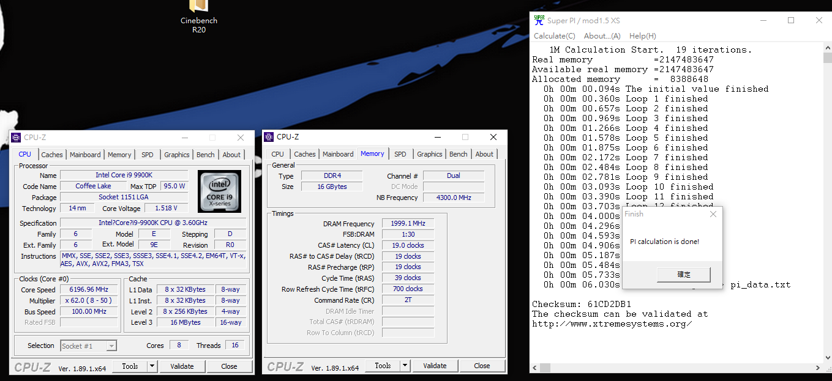
Task: Click the Level 3 cache value '16 MBytes'
Action: coord(186,322)
